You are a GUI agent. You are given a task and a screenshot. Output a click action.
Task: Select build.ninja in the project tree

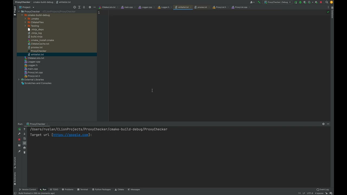pos(36,37)
